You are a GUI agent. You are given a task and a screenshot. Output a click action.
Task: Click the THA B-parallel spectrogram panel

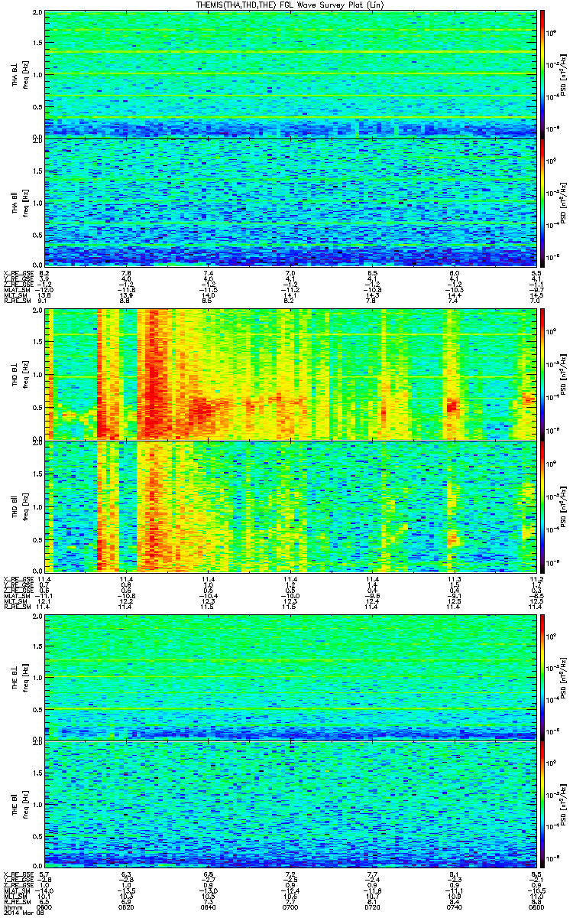pos(290,201)
